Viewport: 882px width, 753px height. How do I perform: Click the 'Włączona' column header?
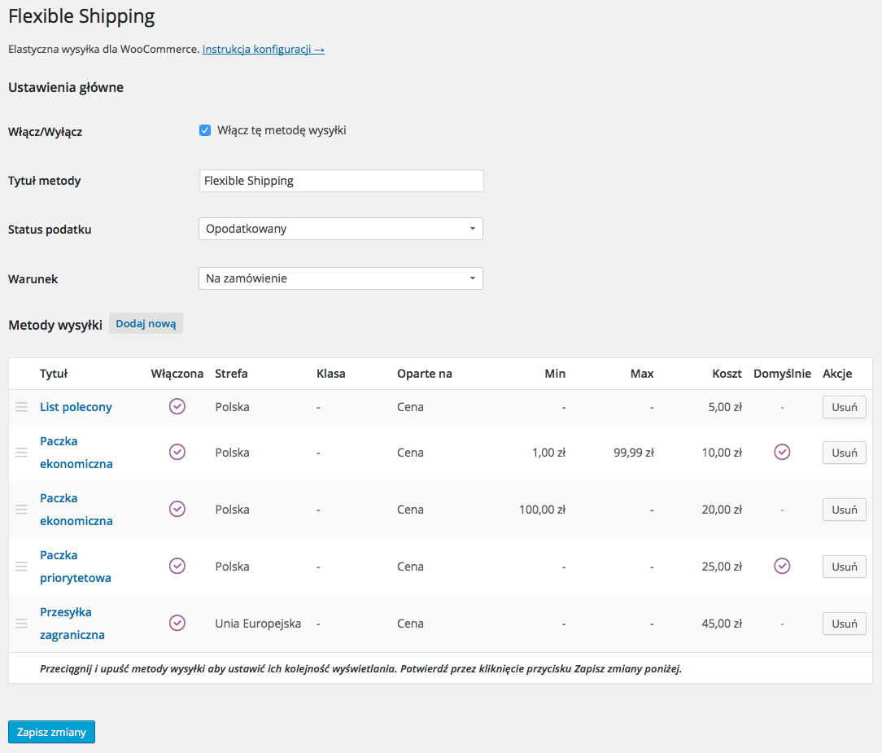point(177,374)
